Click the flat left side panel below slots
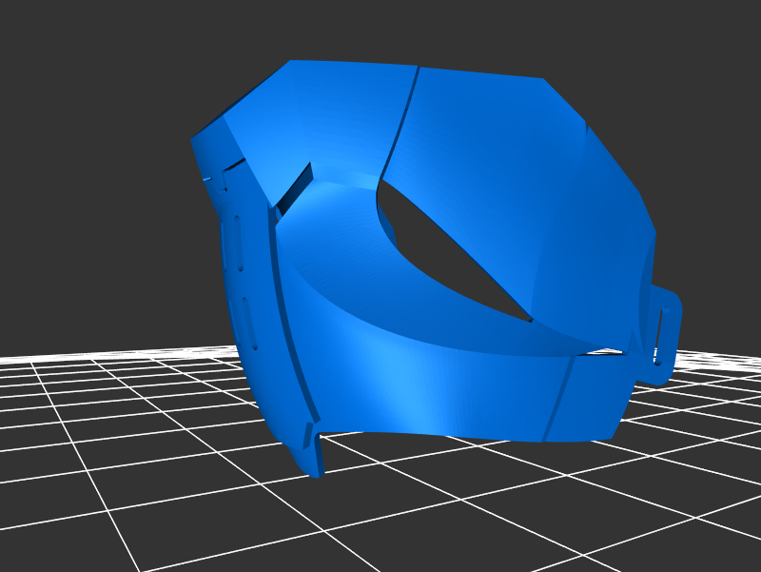 [262, 381]
